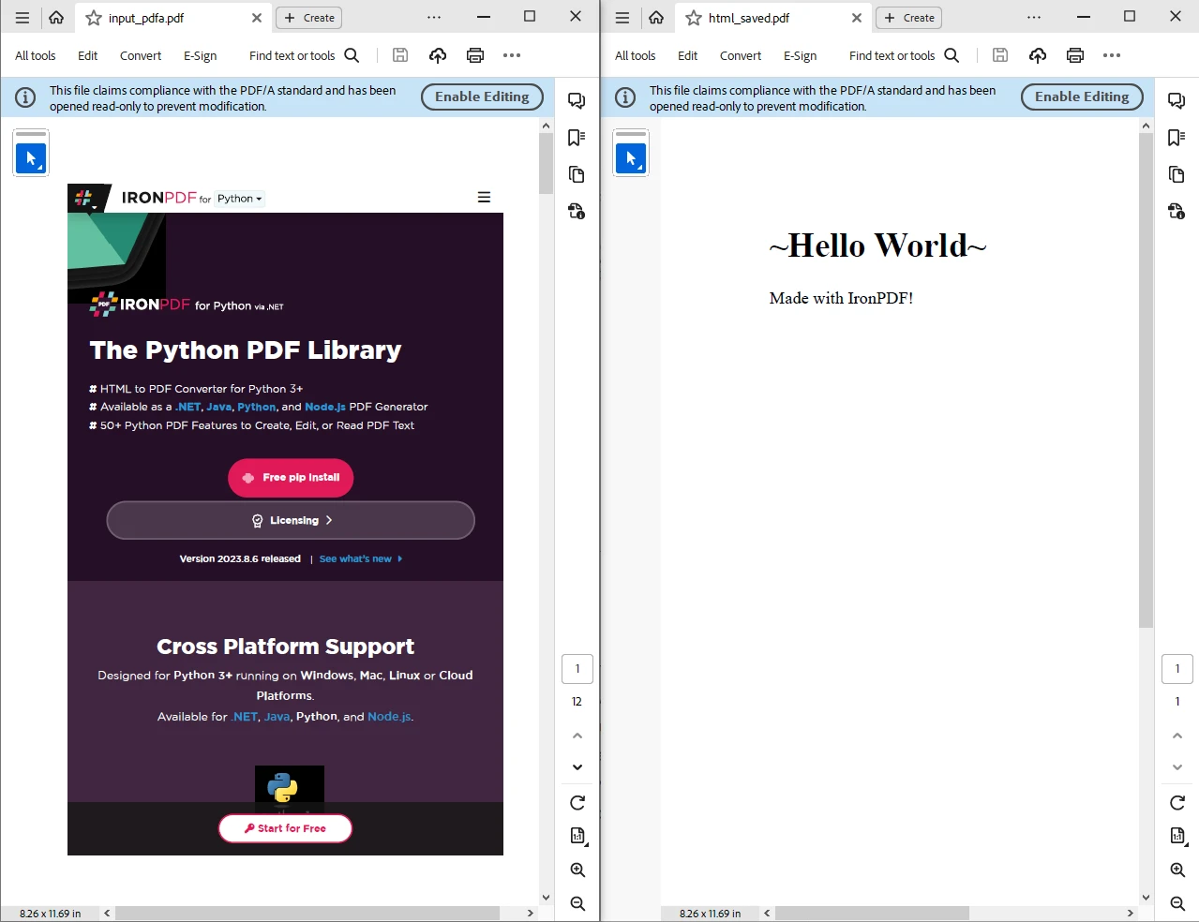Click the Python link in converter feature list
The width and height of the screenshot is (1199, 922).
tap(256, 407)
